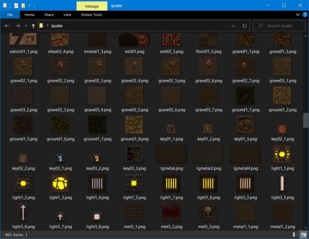This screenshot has height=239, width=309.
Task: Click the magnifier icon in search box
Action: click(x=260, y=26)
